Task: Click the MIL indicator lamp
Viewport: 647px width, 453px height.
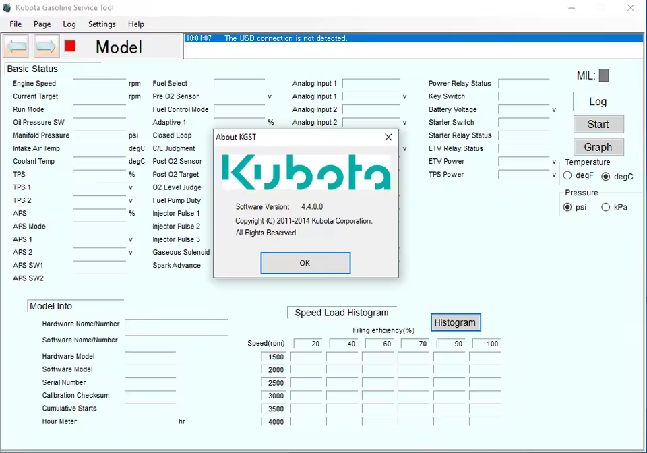Action: pyautogui.click(x=604, y=75)
